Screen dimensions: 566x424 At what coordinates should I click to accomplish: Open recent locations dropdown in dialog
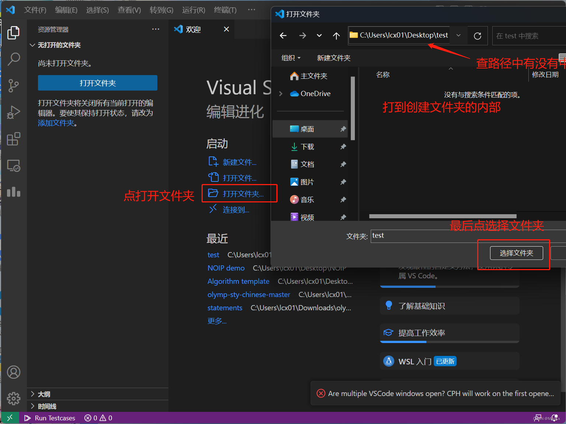pyautogui.click(x=319, y=35)
